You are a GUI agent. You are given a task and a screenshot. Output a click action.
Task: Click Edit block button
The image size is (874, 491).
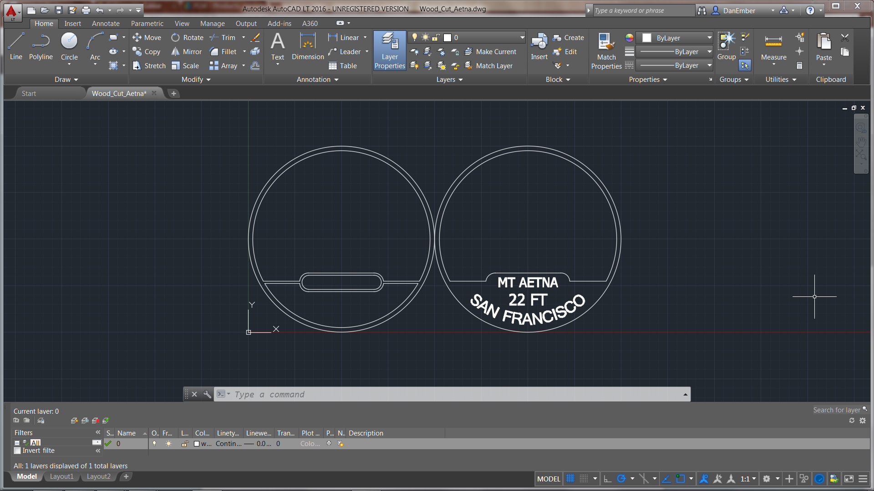coord(565,52)
